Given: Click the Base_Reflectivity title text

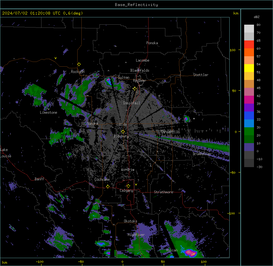Looking at the screenshot, I should (x=136, y=5).
